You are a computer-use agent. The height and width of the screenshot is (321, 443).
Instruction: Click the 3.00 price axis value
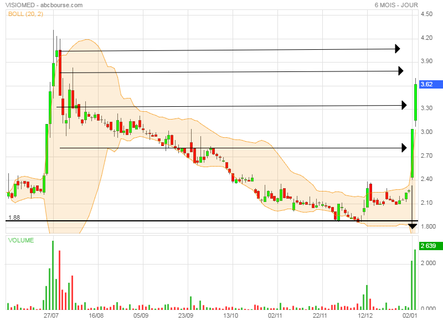tap(426, 132)
